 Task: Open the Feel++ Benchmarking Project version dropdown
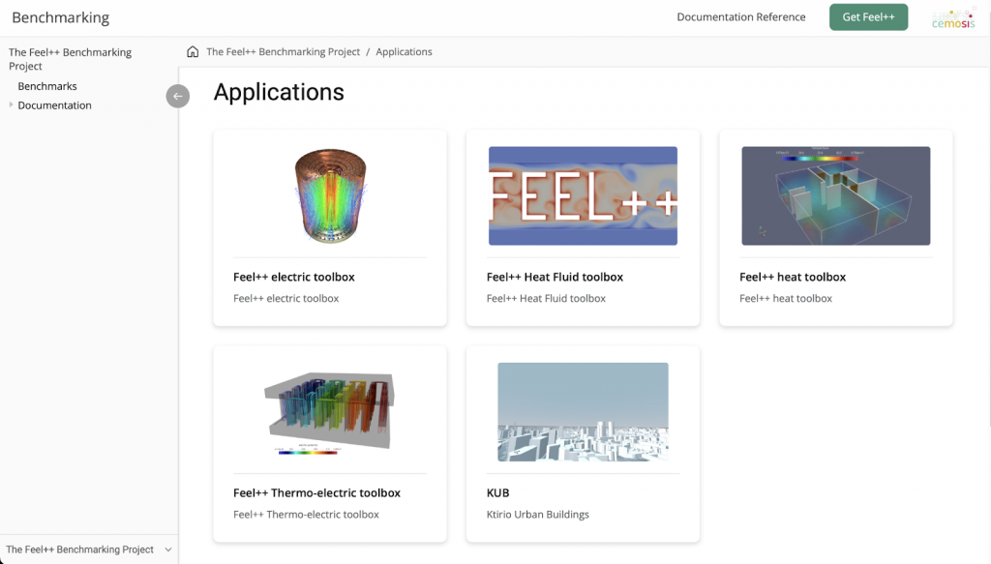(x=89, y=549)
